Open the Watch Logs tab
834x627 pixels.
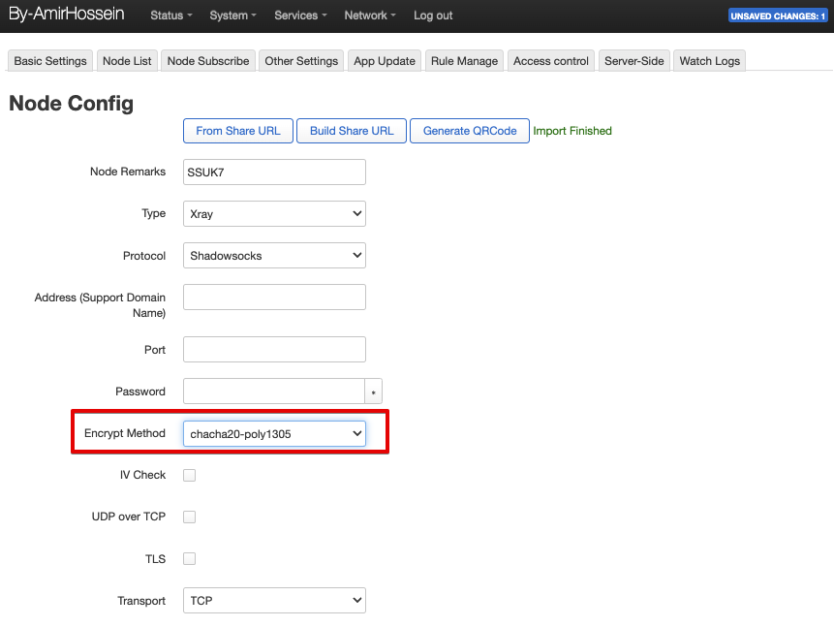[709, 60]
